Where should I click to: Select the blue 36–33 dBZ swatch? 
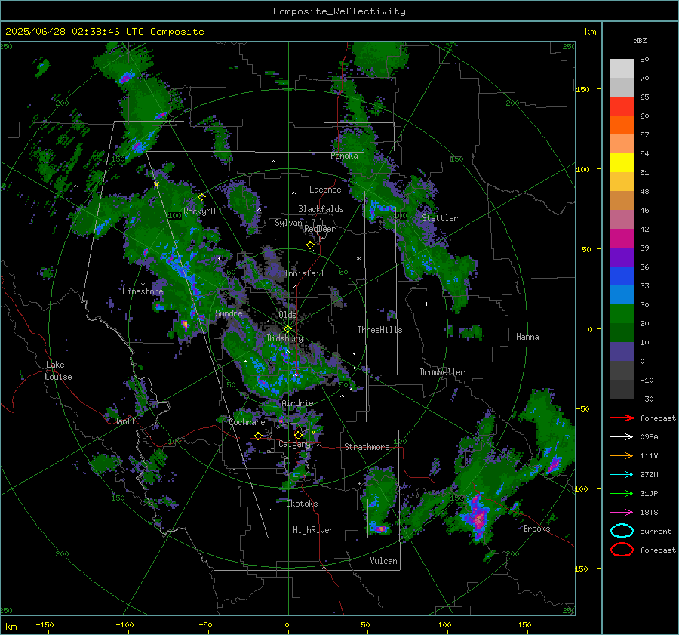622,276
